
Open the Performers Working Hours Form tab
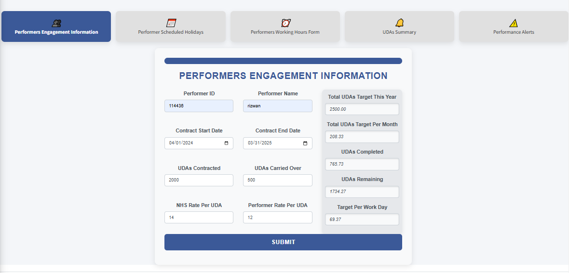(285, 27)
